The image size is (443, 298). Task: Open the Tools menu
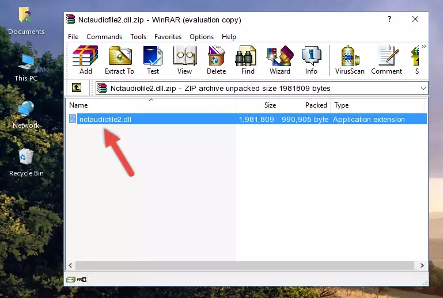(x=138, y=37)
